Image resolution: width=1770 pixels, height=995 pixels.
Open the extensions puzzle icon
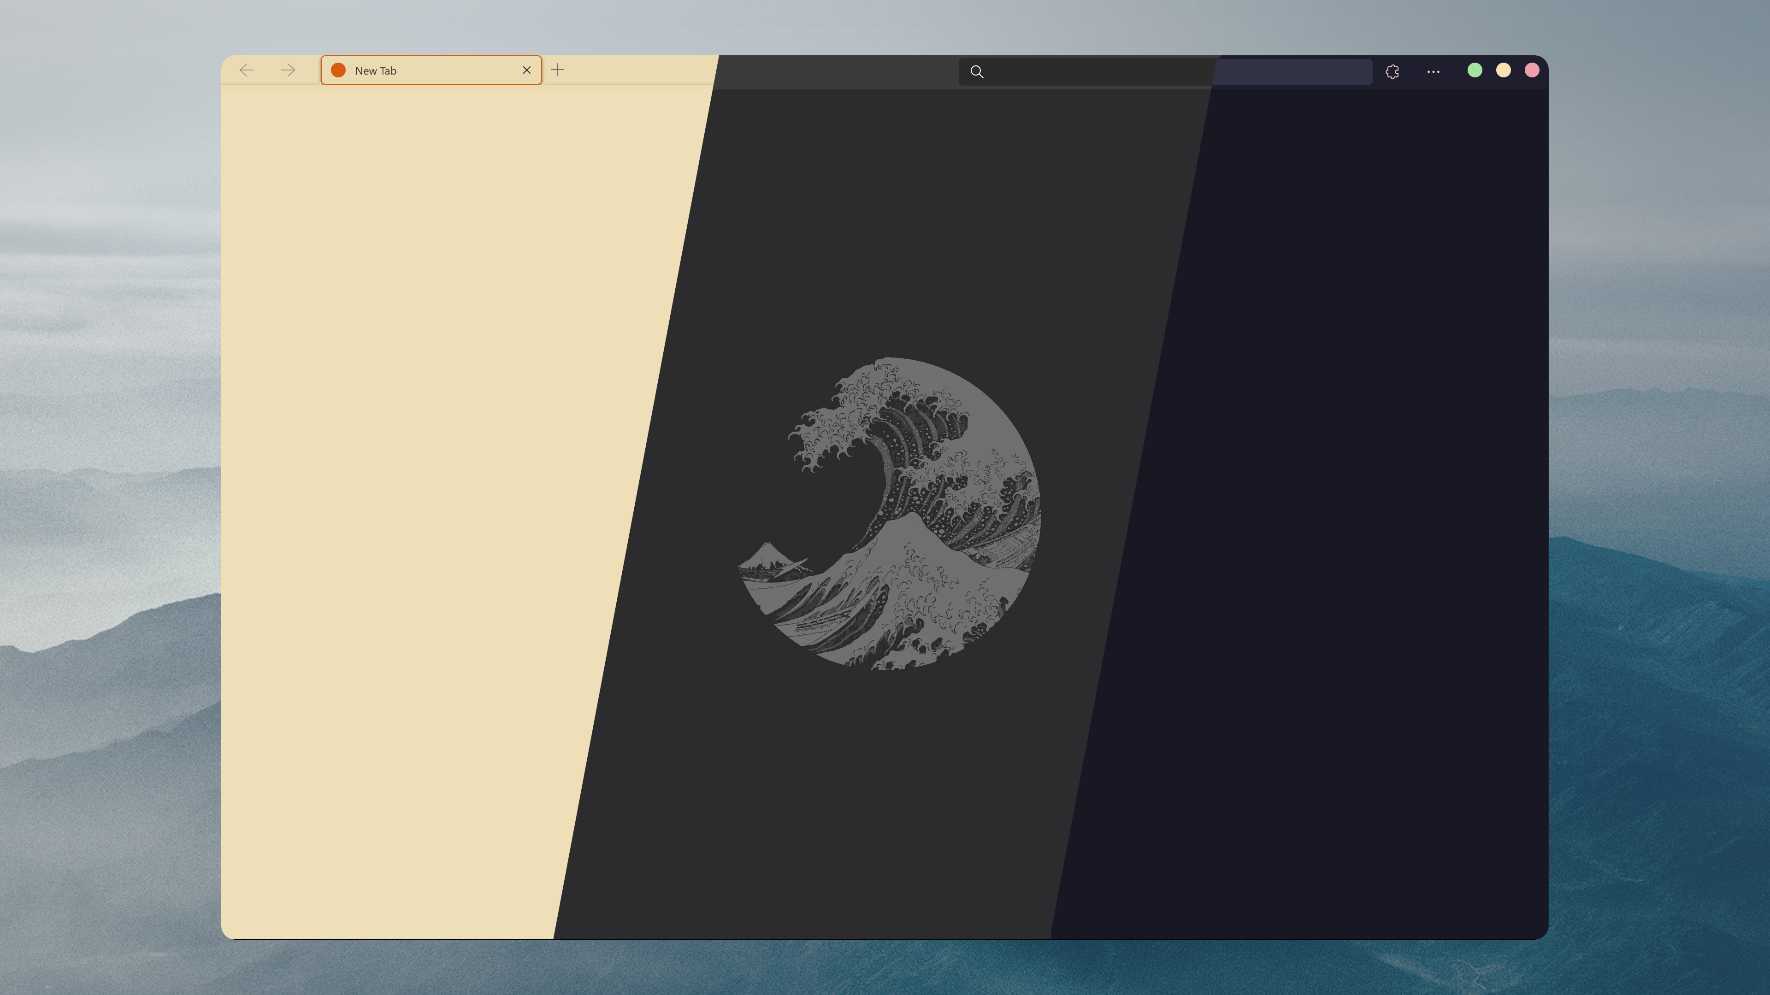pyautogui.click(x=1392, y=71)
